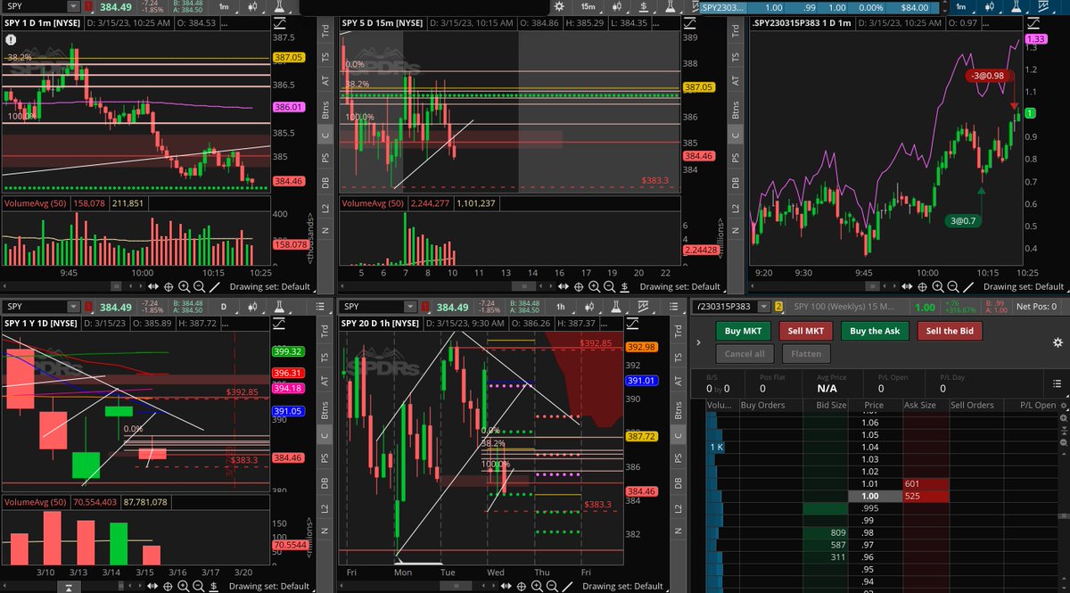Click red clipboard link icon beside top-left SPY
The image size is (1070, 593).
tap(88, 7)
